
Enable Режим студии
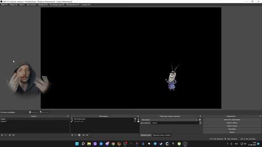click(x=232, y=126)
